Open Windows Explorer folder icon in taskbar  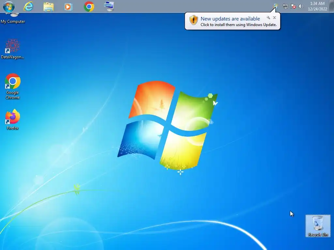pyautogui.click(x=49, y=7)
